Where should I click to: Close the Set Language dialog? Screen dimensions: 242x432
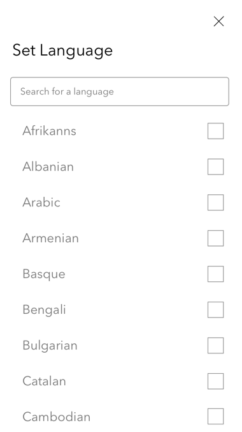pyautogui.click(x=218, y=21)
